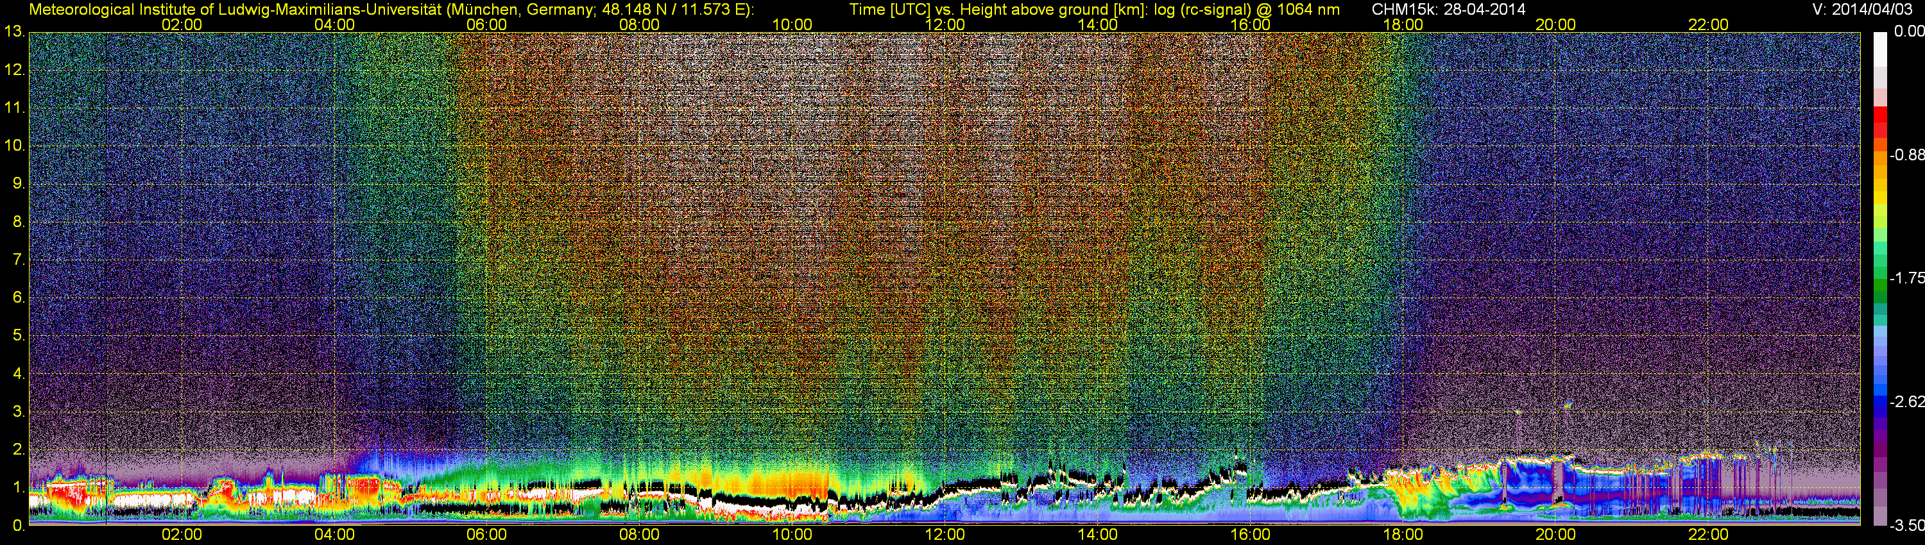Click the '14:00' label on upper time axis
Viewport: 1925px width, 545px height.
1098,24
